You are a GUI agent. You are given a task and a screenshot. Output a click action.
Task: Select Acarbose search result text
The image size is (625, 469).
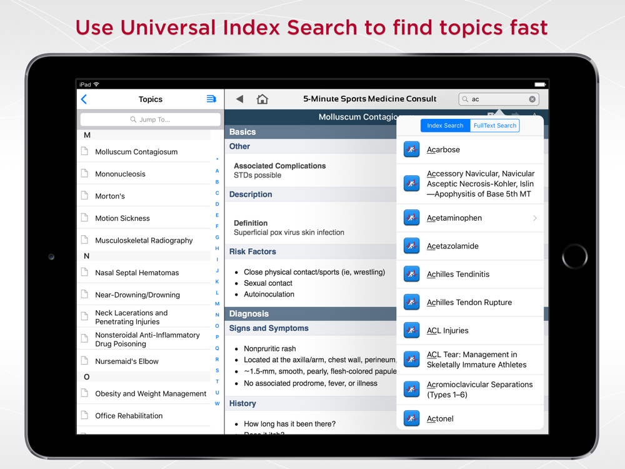[443, 149]
